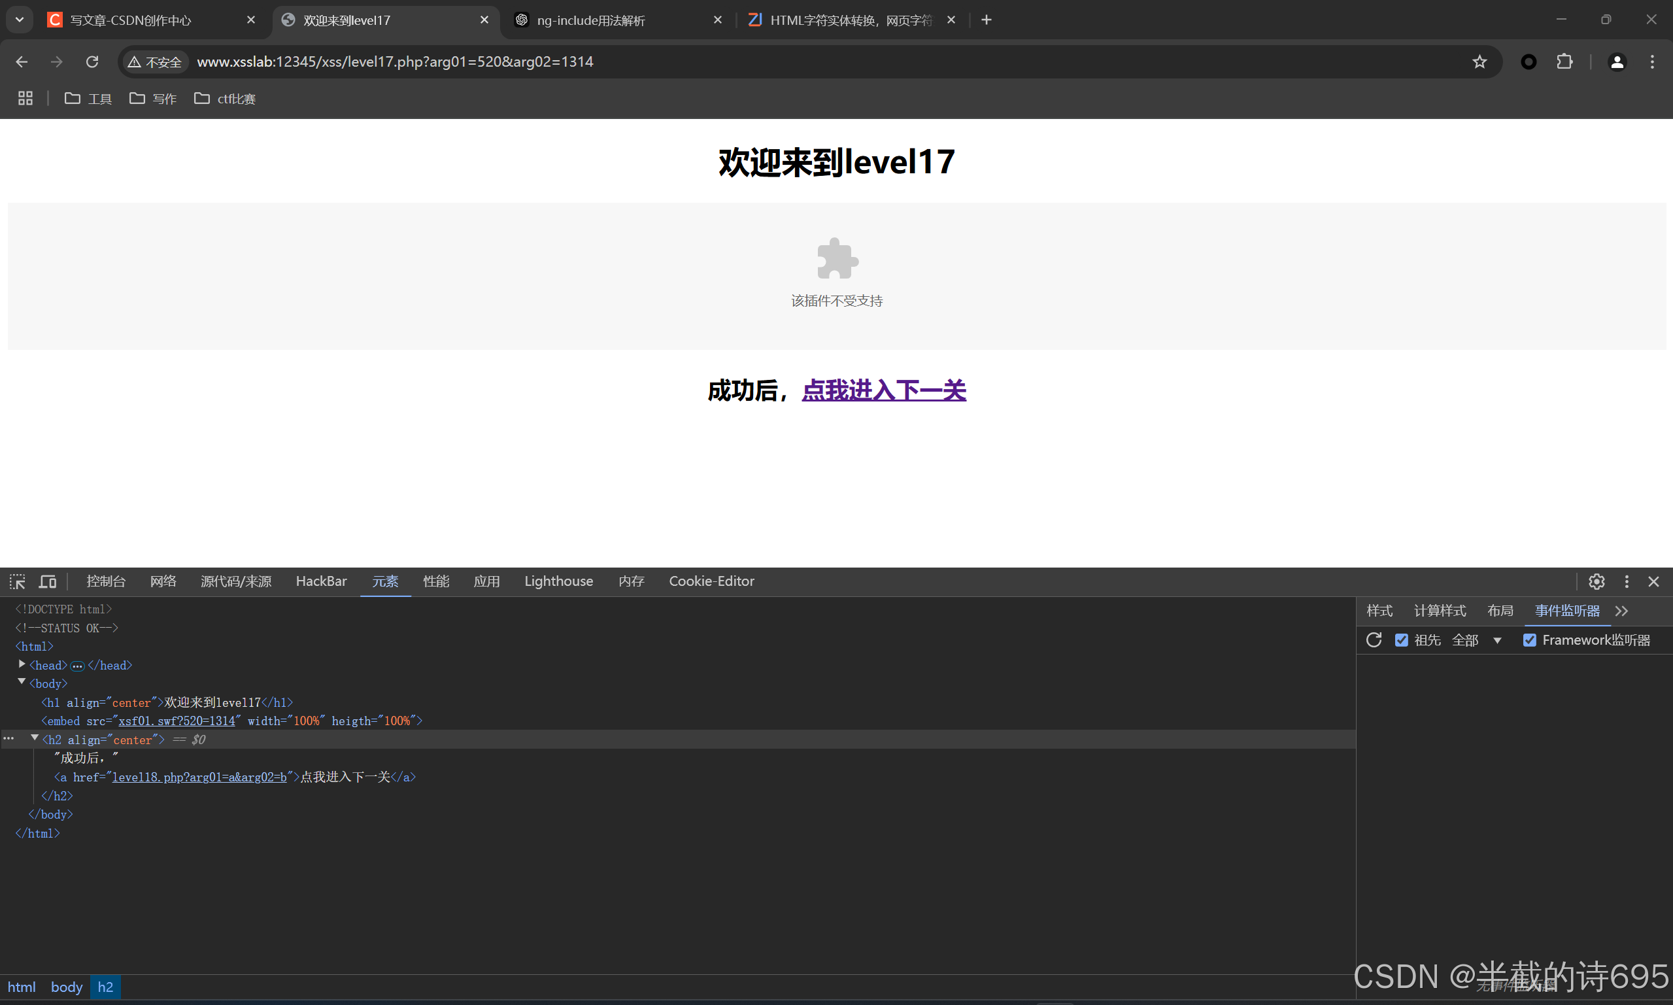Viewport: 1673px width, 1005px height.
Task: Click the 点我进入下一关 link on the page
Action: [x=883, y=391]
